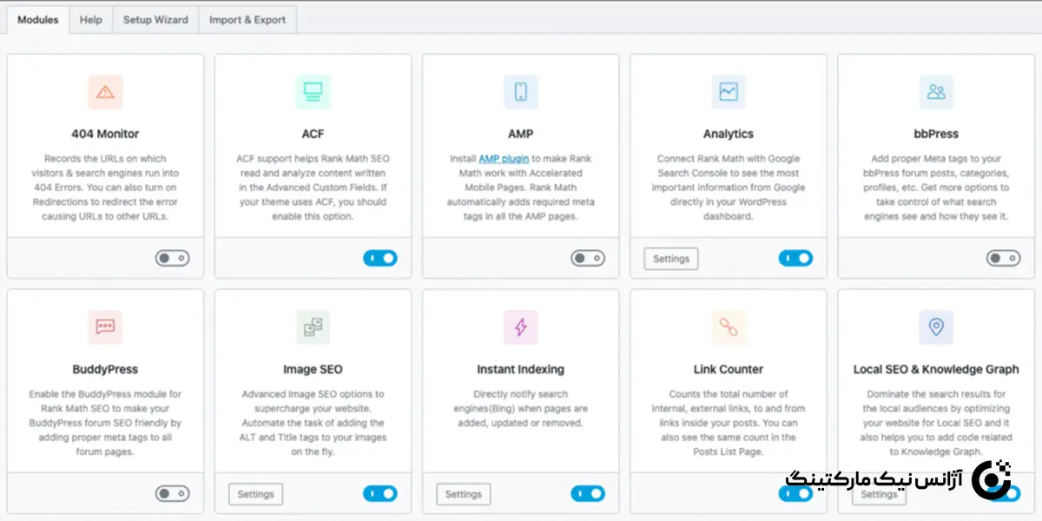The height and width of the screenshot is (521, 1042).
Task: Disable the ACF module toggle
Action: [379, 258]
